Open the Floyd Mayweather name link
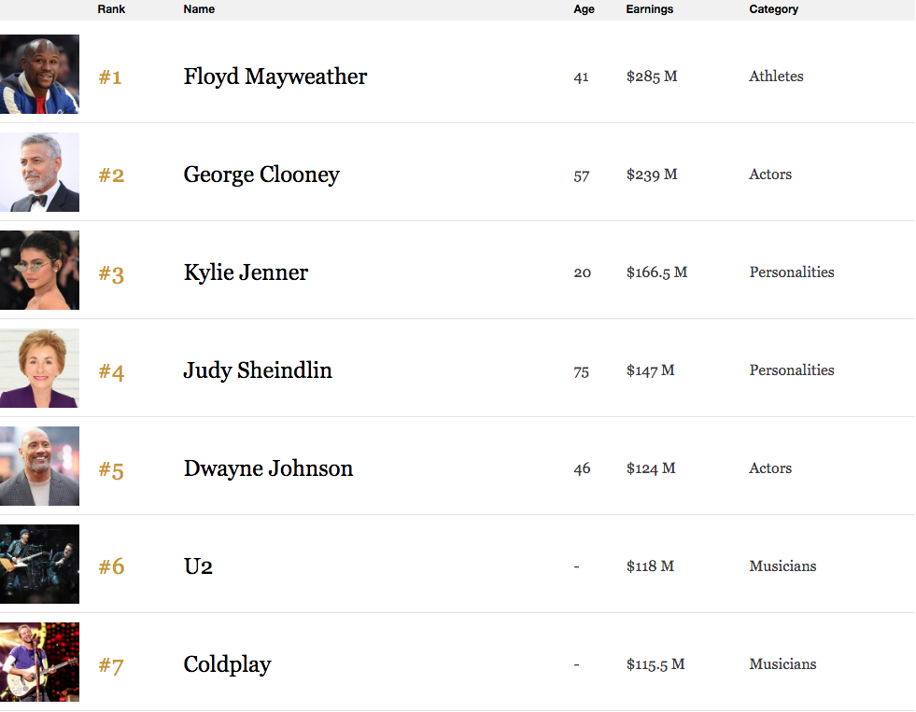This screenshot has height=712, width=916. coord(275,77)
